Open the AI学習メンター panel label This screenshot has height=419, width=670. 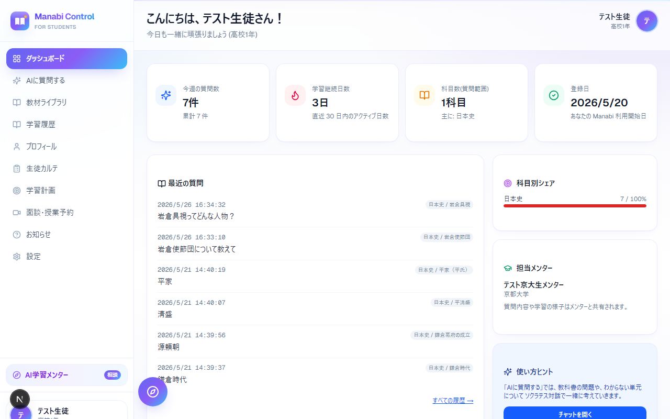point(47,375)
